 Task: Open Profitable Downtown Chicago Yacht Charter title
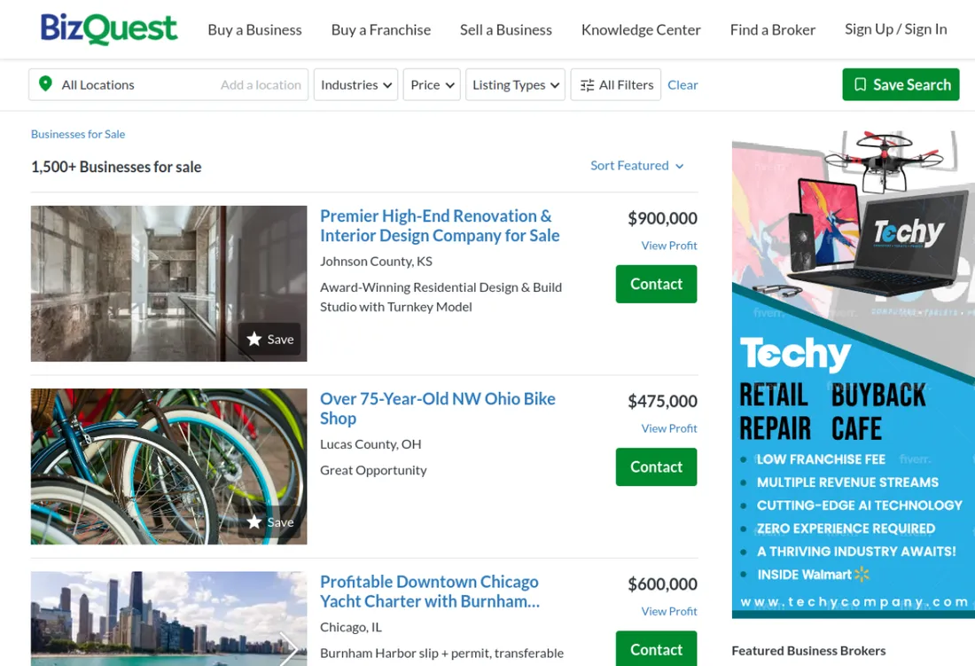point(430,592)
